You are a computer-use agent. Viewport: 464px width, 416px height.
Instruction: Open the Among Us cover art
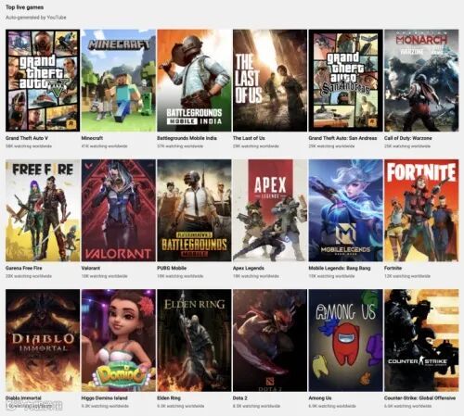[x=346, y=340]
